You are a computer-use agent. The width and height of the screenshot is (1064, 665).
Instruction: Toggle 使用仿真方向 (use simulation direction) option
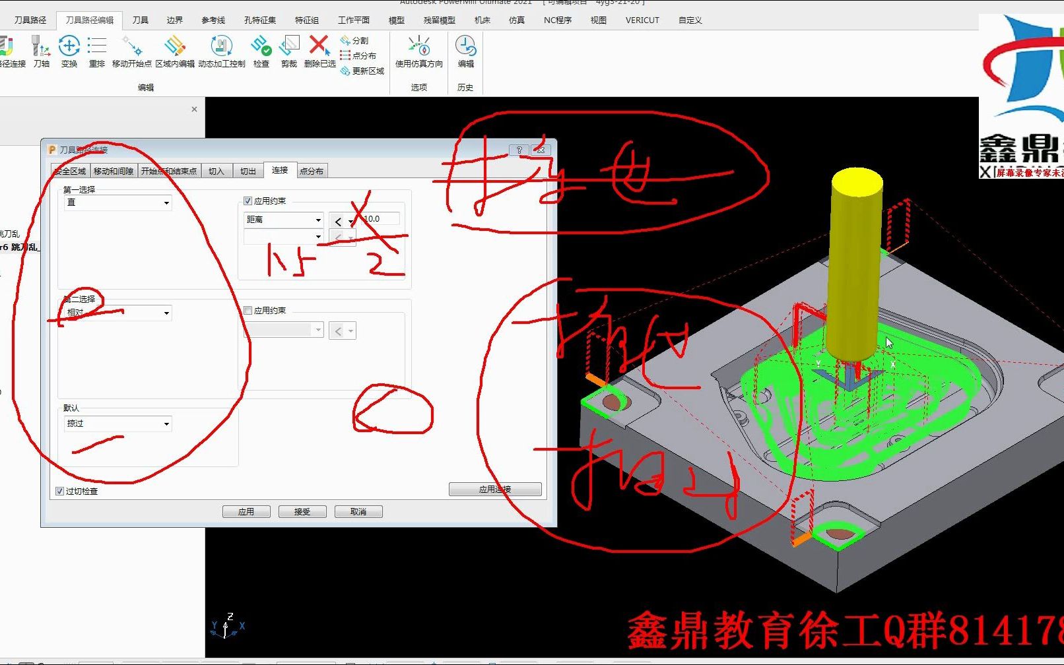[419, 52]
